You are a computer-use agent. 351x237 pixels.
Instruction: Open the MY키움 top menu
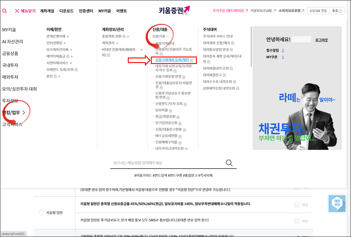104,11
